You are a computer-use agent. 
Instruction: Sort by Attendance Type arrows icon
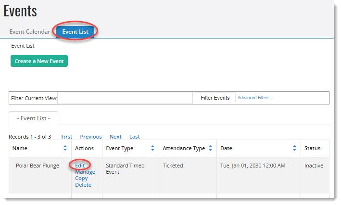point(211,148)
